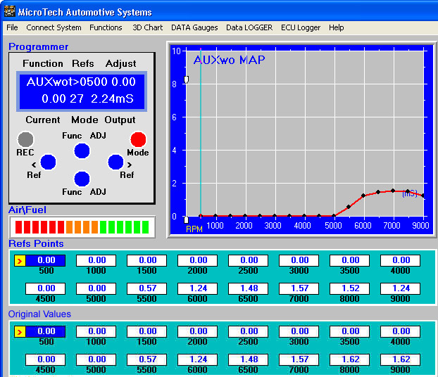Click the MicroTech app icon in title bar
Image resolution: width=438 pixels, height=377 pixels.
click(x=10, y=11)
